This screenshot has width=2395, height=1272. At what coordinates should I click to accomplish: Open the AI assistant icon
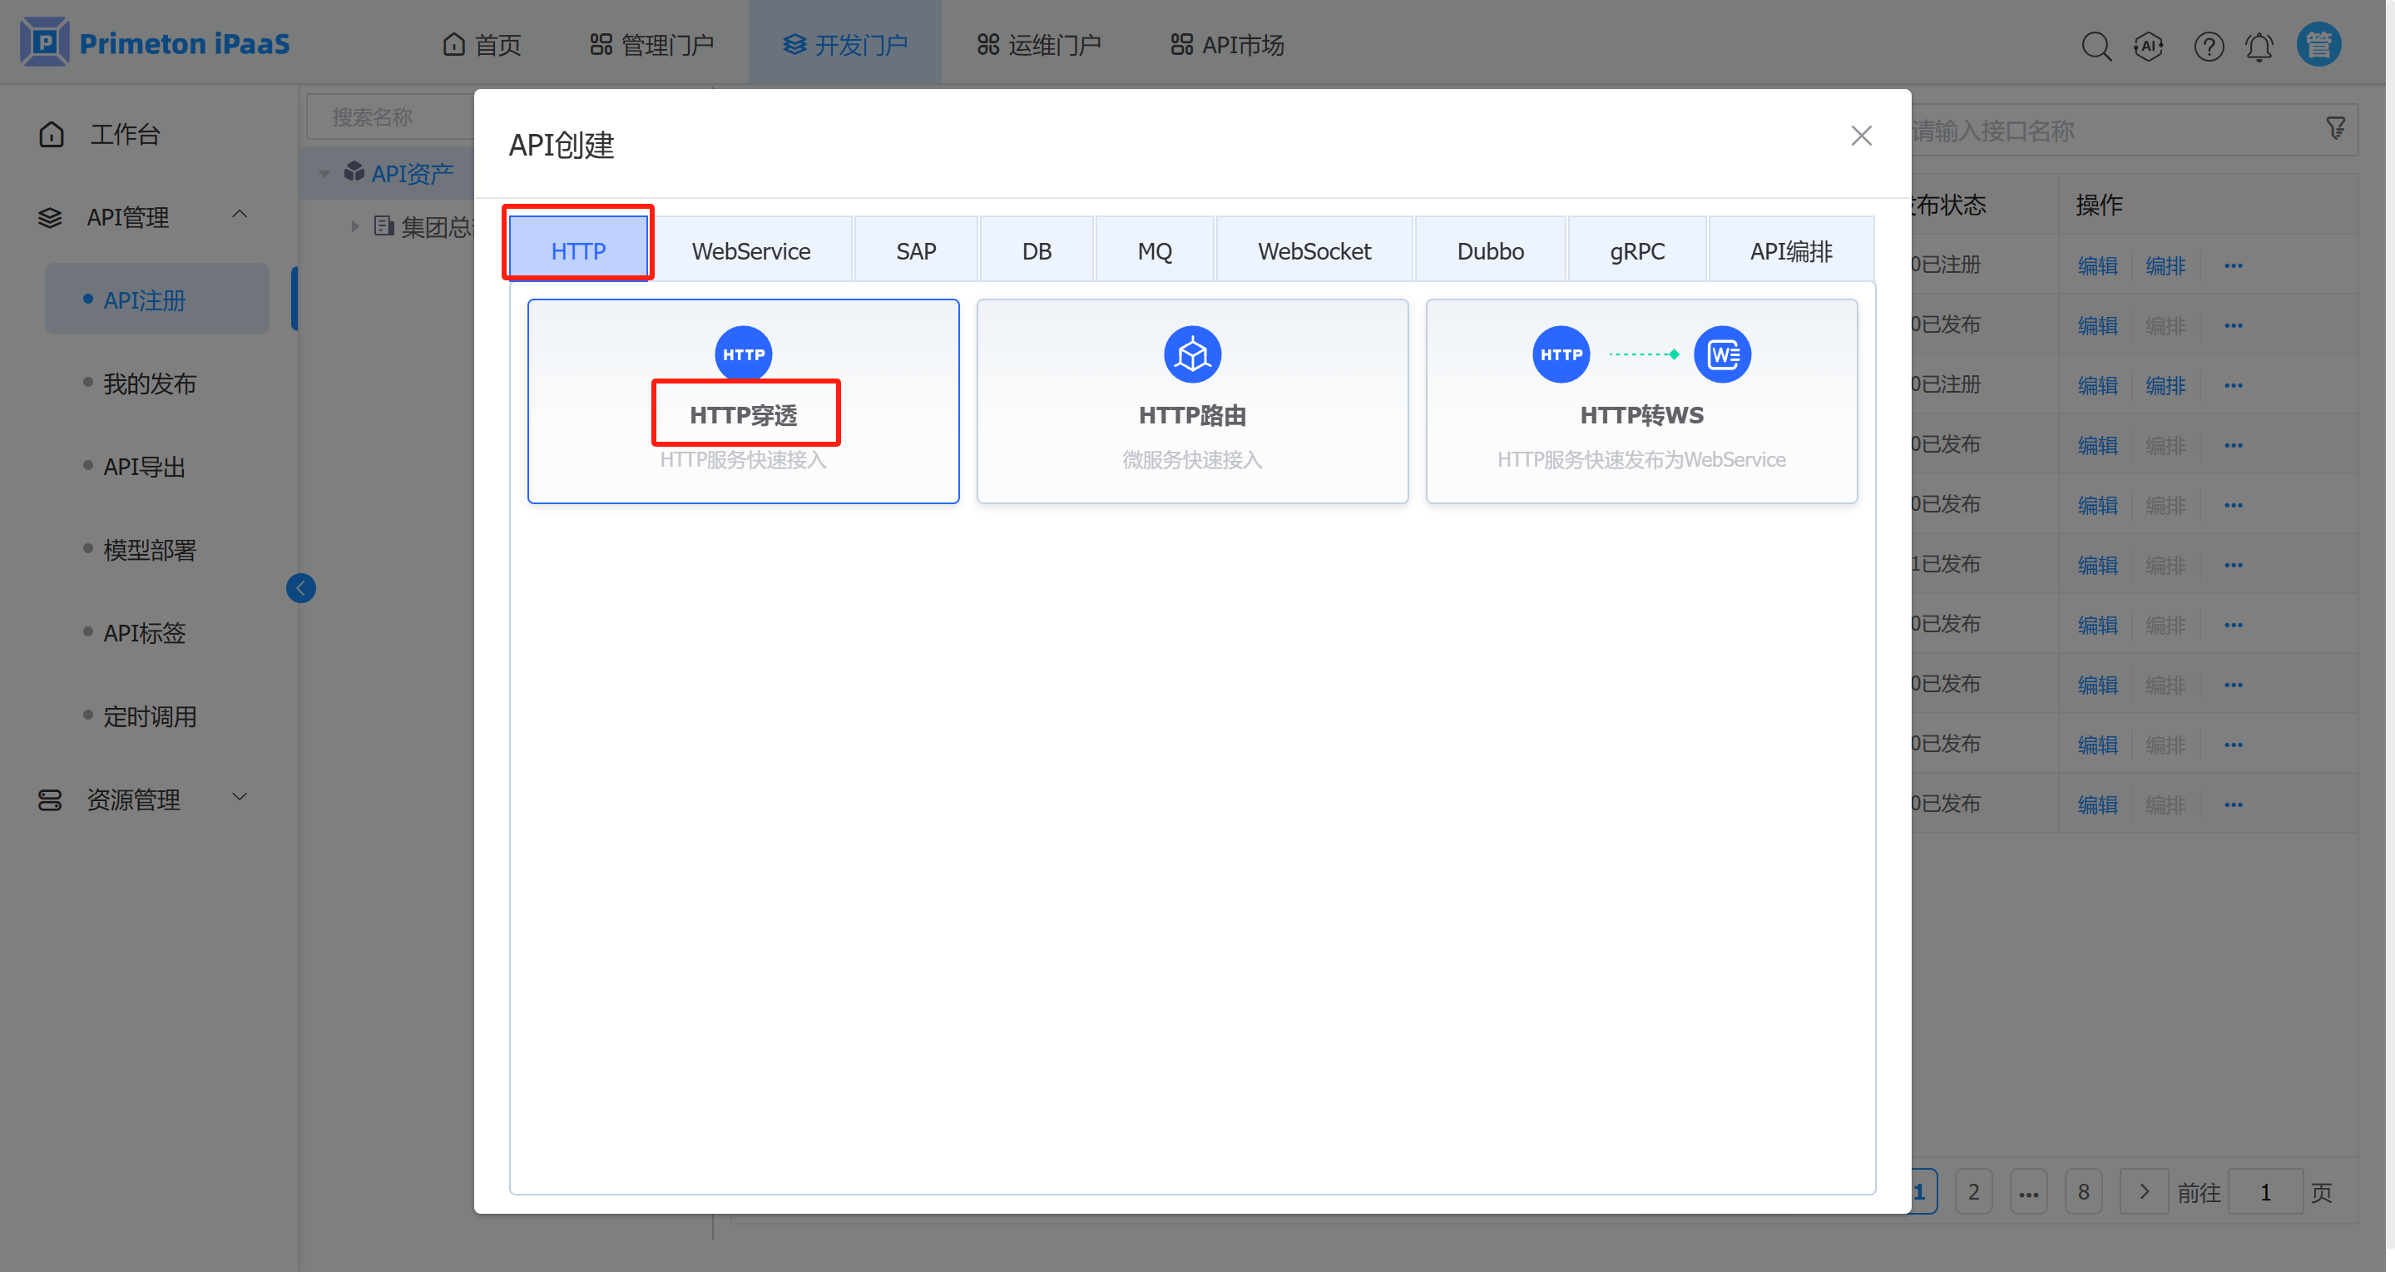[2149, 46]
